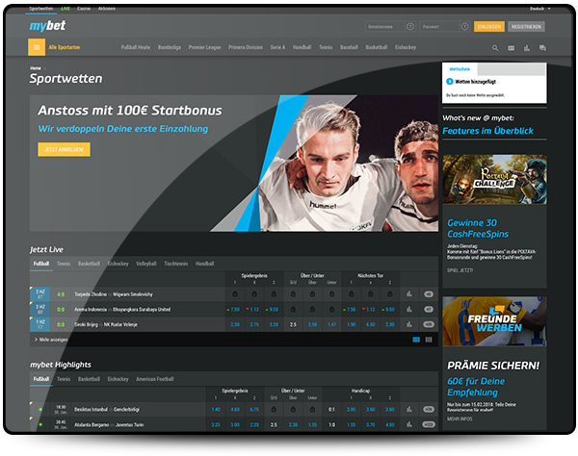Click the search magnifier icon in navbar
The image size is (578, 456).
click(495, 48)
